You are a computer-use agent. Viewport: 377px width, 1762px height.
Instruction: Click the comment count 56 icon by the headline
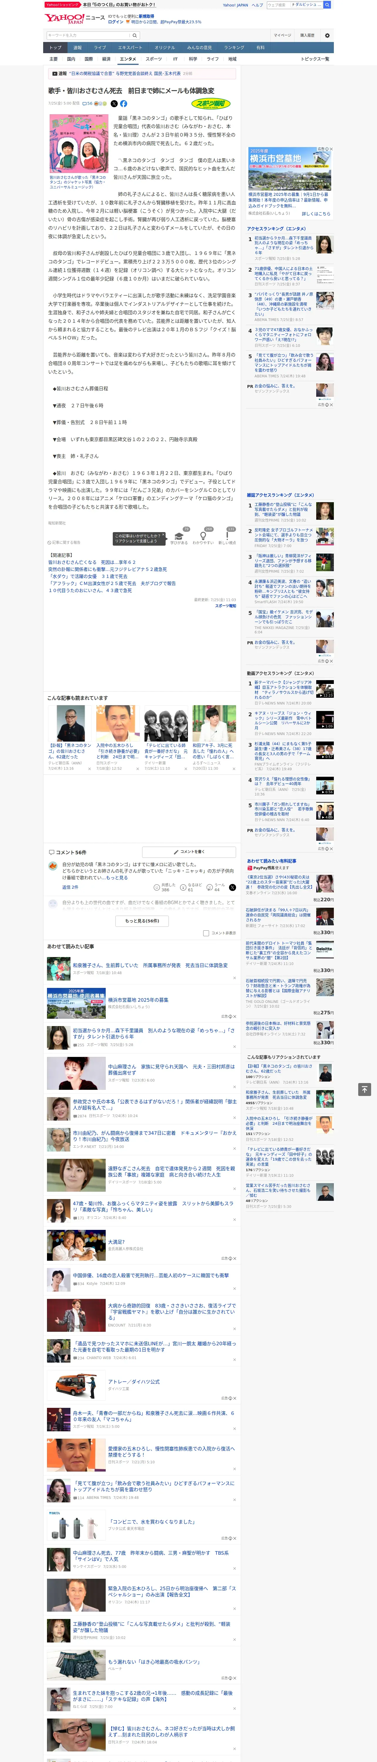pyautogui.click(x=87, y=104)
